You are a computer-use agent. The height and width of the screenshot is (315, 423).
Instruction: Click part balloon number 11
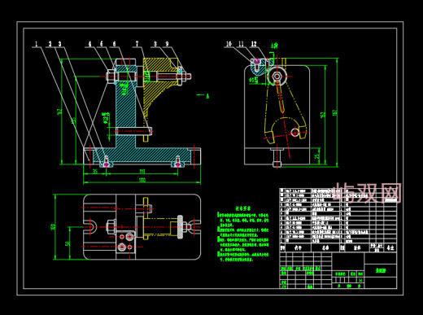click(x=241, y=44)
